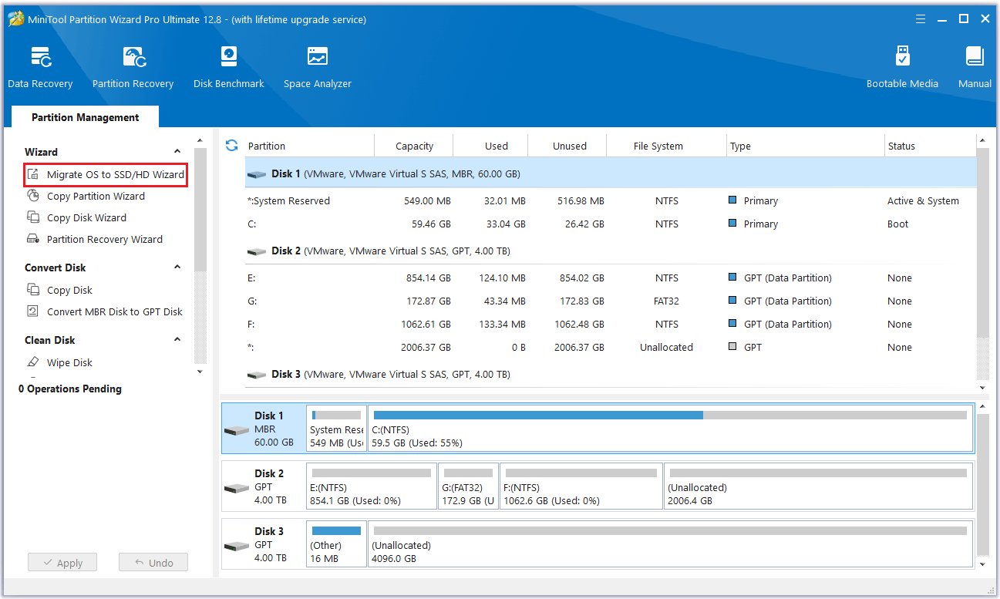Click the hamburger menu icon in title bar

pos(921,19)
